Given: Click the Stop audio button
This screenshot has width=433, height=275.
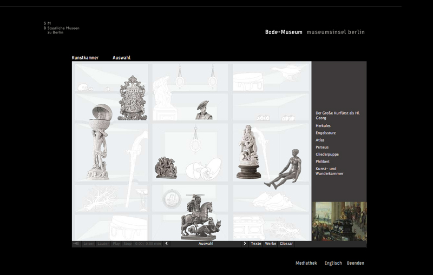Looking at the screenshot, I should (x=127, y=244).
